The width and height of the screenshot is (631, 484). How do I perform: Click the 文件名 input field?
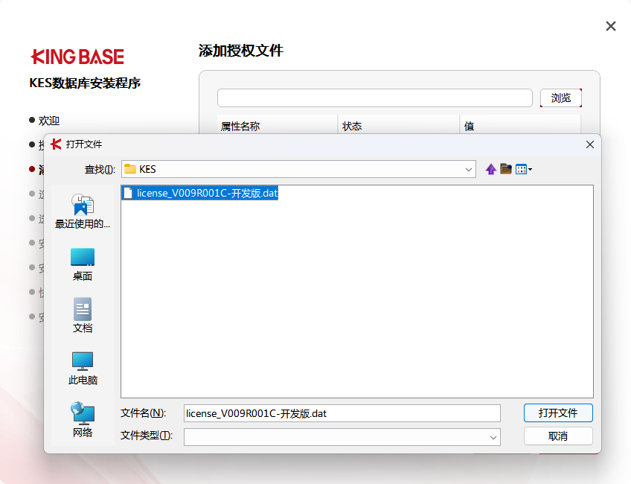point(342,413)
